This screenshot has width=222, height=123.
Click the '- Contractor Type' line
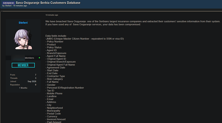(x=55, y=76)
